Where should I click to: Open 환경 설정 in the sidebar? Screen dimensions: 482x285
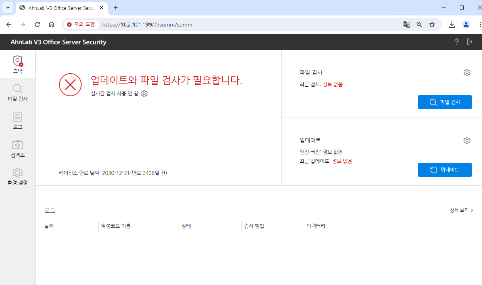click(x=17, y=177)
